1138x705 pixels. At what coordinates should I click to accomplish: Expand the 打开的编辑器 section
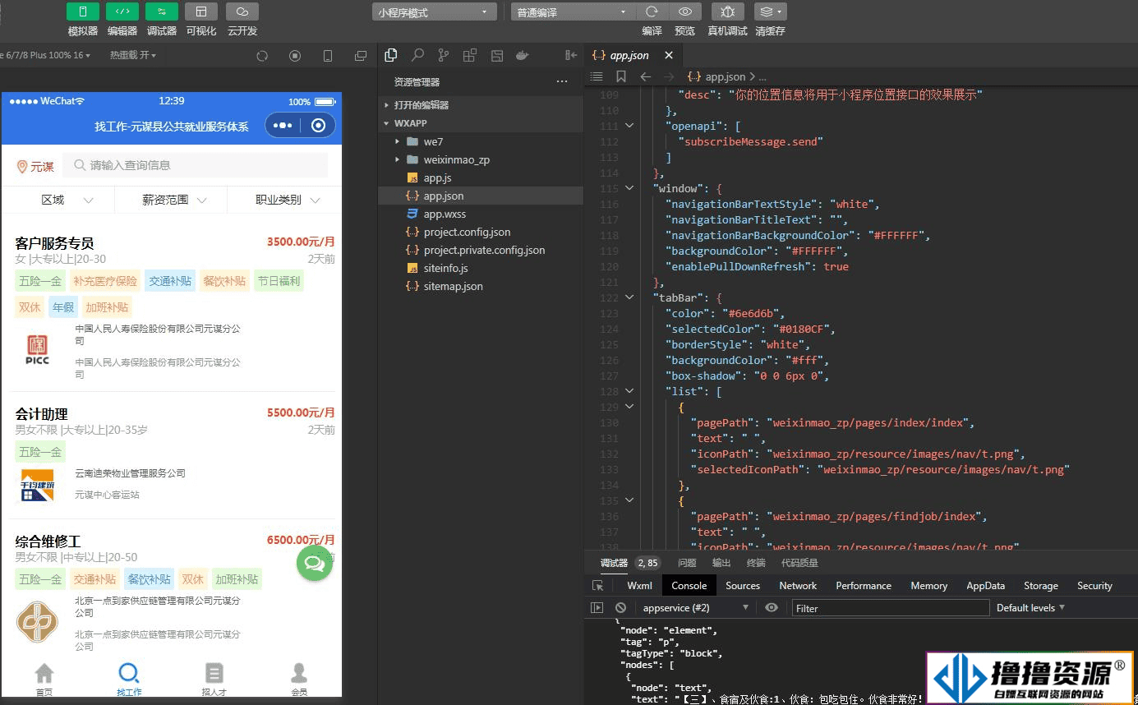[481, 105]
